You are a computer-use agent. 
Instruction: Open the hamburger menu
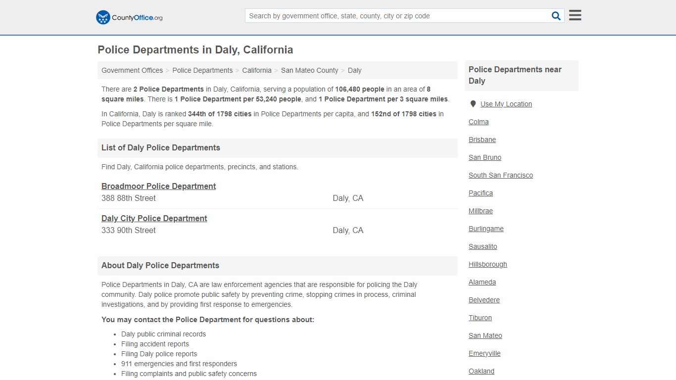(x=575, y=15)
